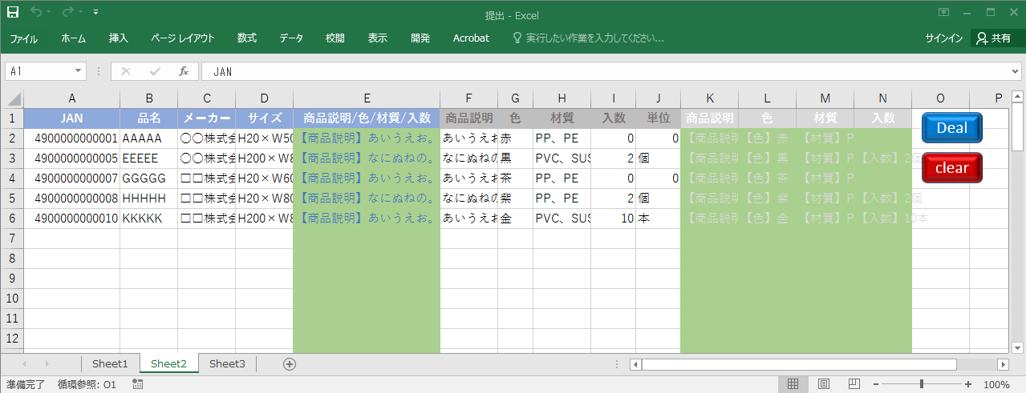Viewport: 1026px width, 393px height.
Task: Add a new sheet with the plus icon
Action: [290, 363]
